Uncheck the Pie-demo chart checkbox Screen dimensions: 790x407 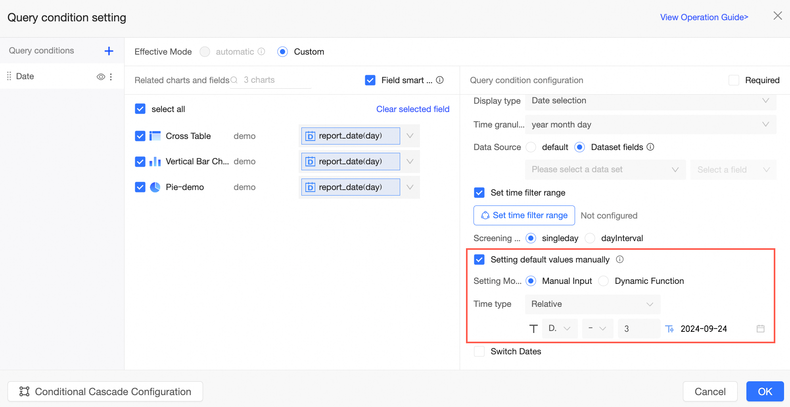pos(140,187)
